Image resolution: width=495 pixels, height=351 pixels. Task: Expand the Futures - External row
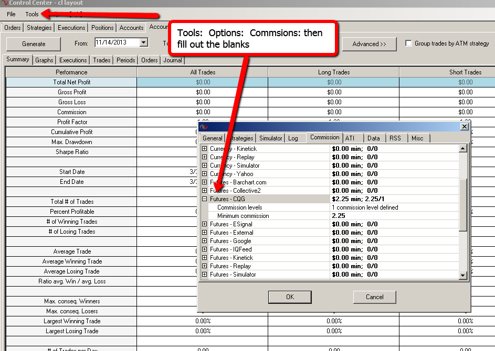coord(205,233)
